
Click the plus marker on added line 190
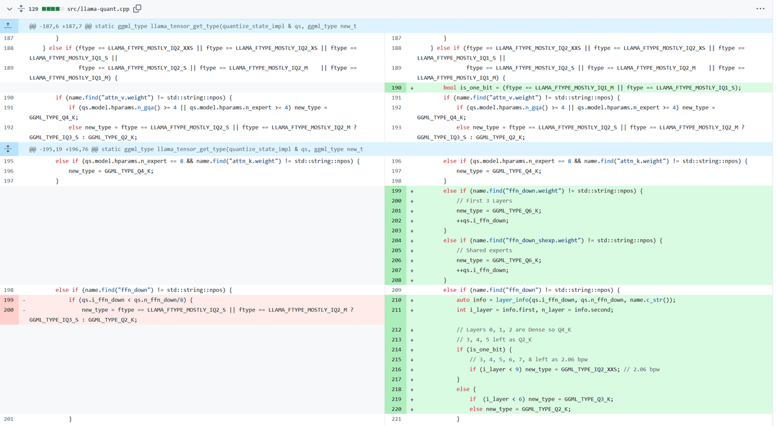tap(412, 87)
